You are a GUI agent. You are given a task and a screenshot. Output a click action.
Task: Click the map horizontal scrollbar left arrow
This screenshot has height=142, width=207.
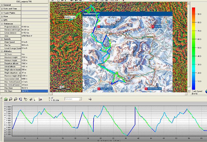point(51,94)
